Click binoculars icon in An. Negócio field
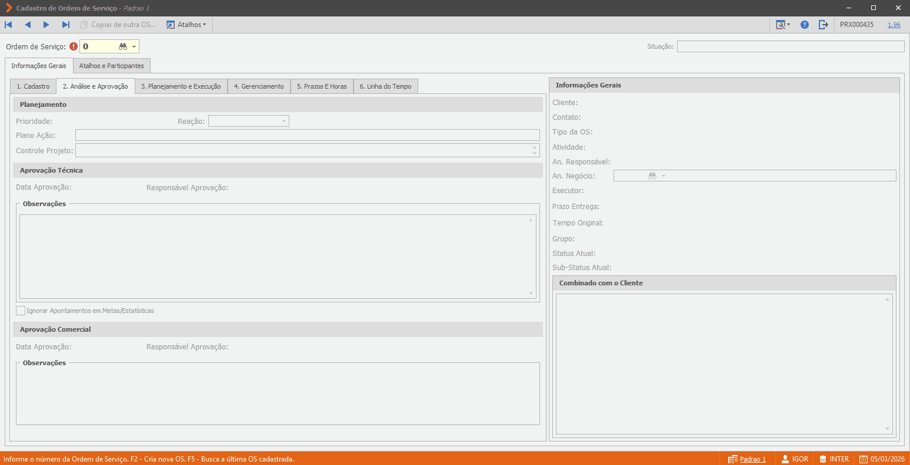910x465 pixels. point(652,176)
